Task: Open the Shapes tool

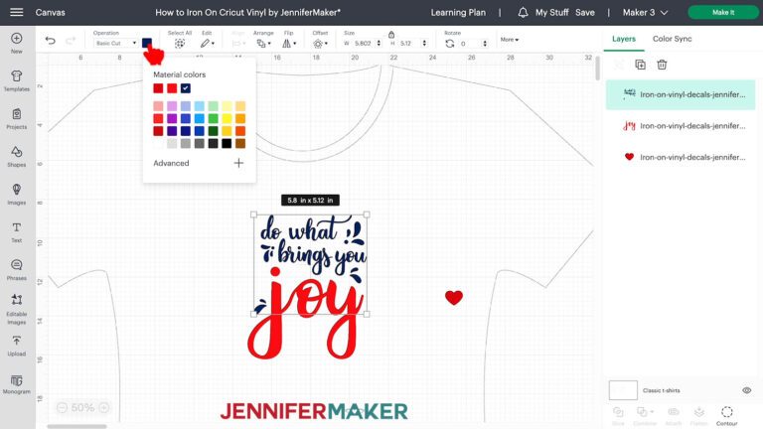Action: click(x=17, y=157)
